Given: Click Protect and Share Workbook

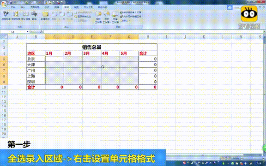Looking at the screenshot, I should tap(130, 12).
